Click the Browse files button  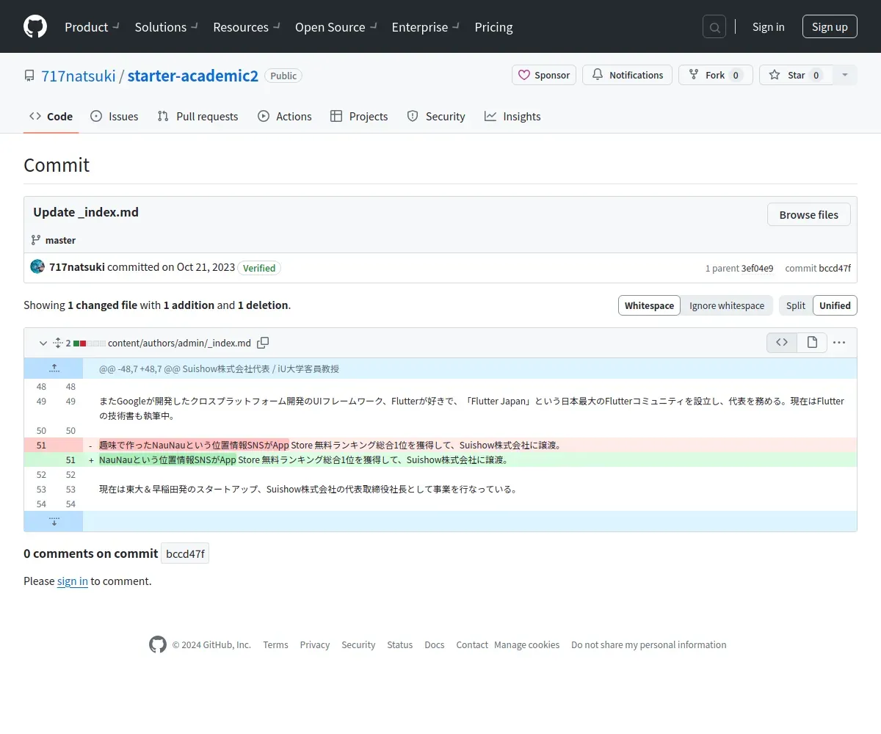click(808, 214)
